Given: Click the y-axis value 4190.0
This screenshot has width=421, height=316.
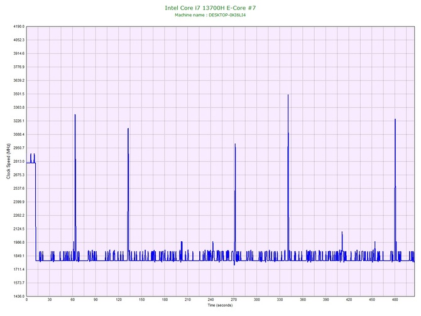Looking at the screenshot, I should click(19, 26).
